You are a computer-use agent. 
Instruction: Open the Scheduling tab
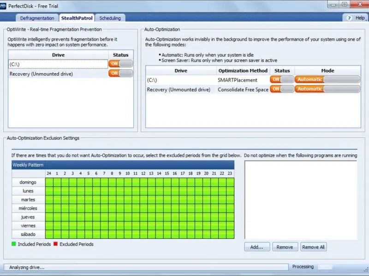[110, 18]
